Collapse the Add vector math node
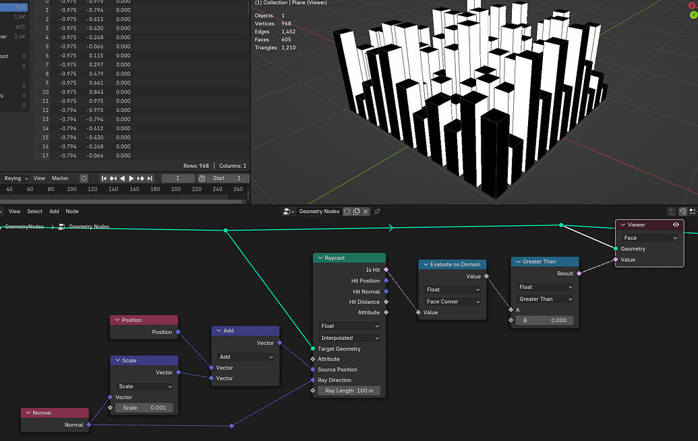The width and height of the screenshot is (698, 441). coord(219,330)
